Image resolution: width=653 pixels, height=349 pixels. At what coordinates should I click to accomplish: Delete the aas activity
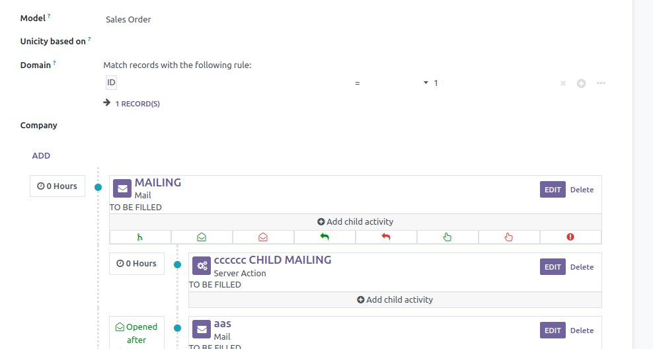click(x=582, y=330)
